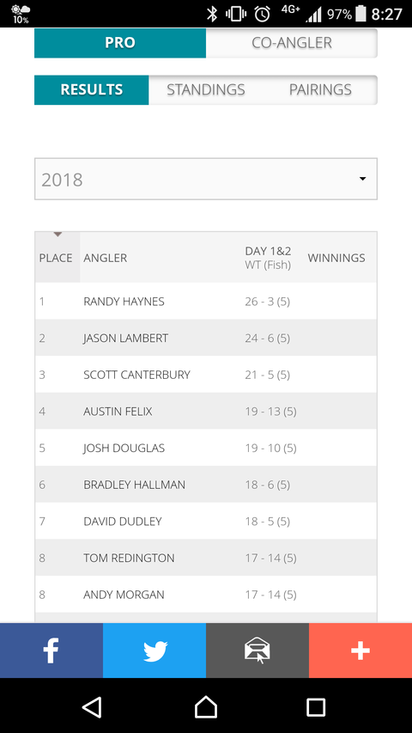Click the dropdown arrow in year selector
Screen dimensions: 412x733
click(x=362, y=179)
